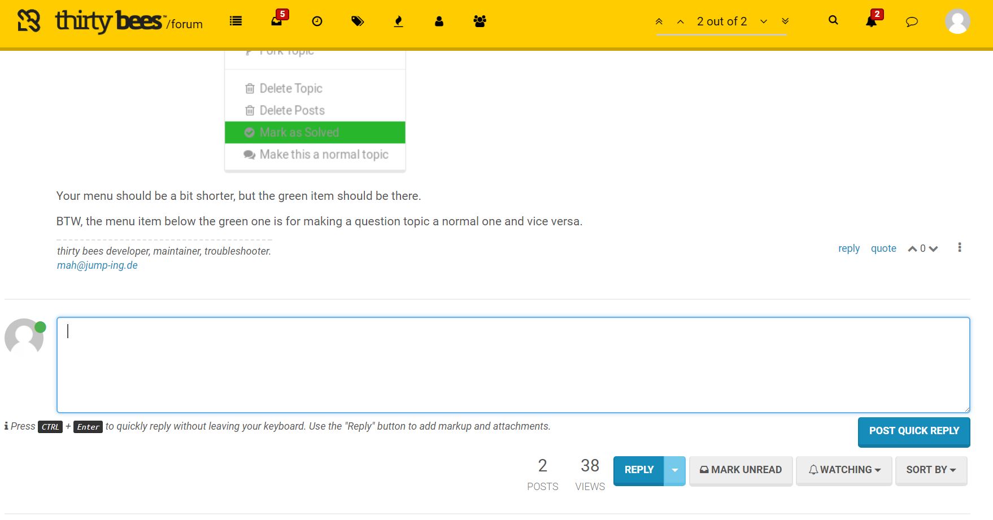993x520 pixels.
Task: Open the categories list icon
Action: (x=236, y=21)
